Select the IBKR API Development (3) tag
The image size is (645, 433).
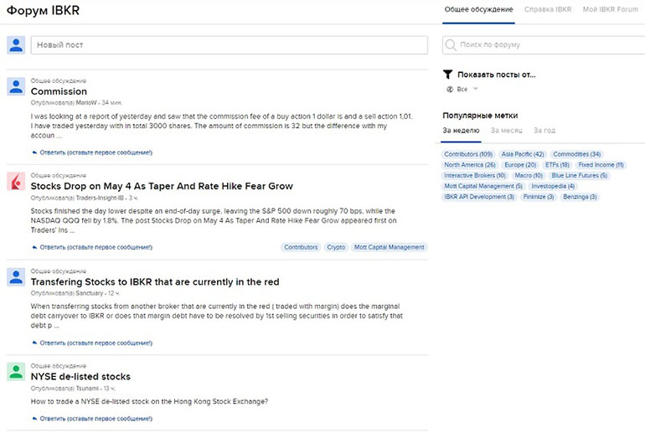coord(479,197)
